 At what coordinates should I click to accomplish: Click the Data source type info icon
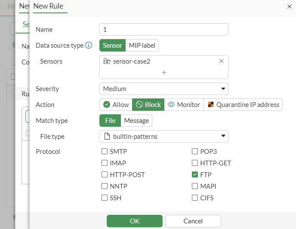pyautogui.click(x=89, y=45)
